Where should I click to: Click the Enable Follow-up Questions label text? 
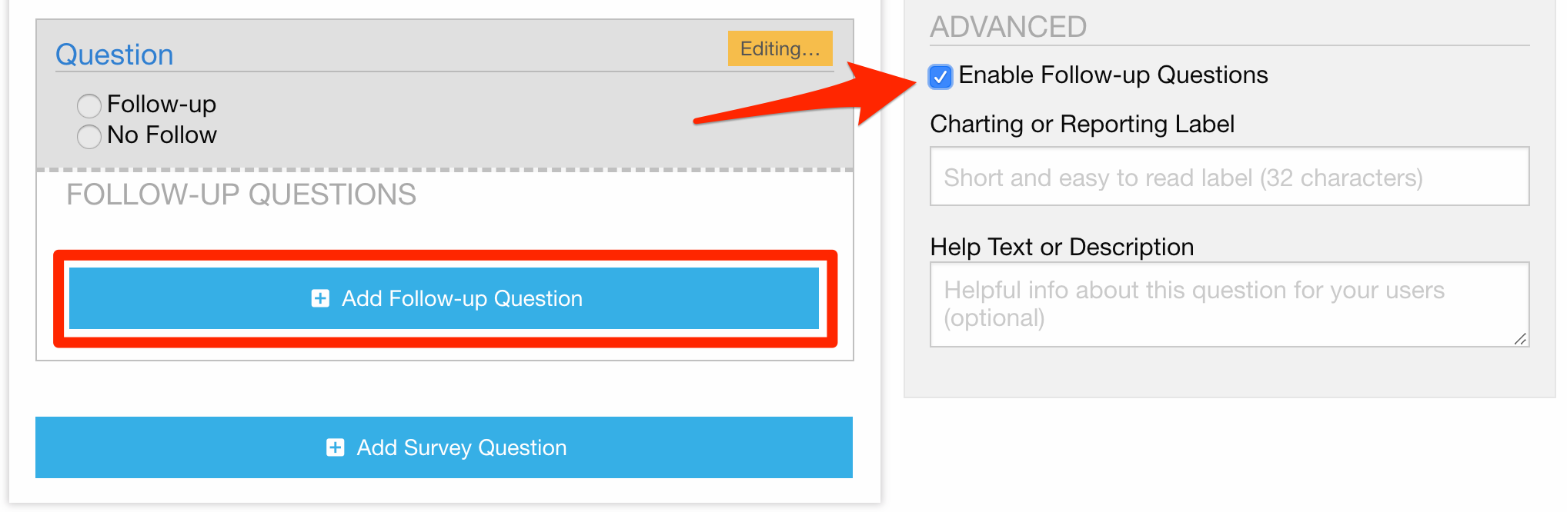pyautogui.click(x=1113, y=75)
